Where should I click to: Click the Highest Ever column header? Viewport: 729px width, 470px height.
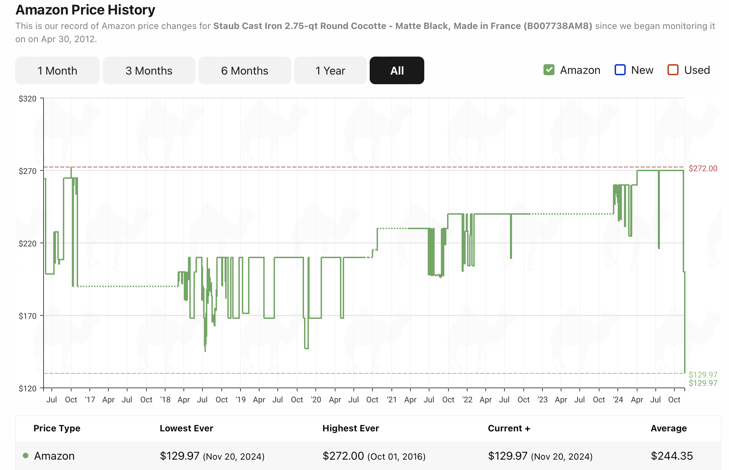click(351, 428)
